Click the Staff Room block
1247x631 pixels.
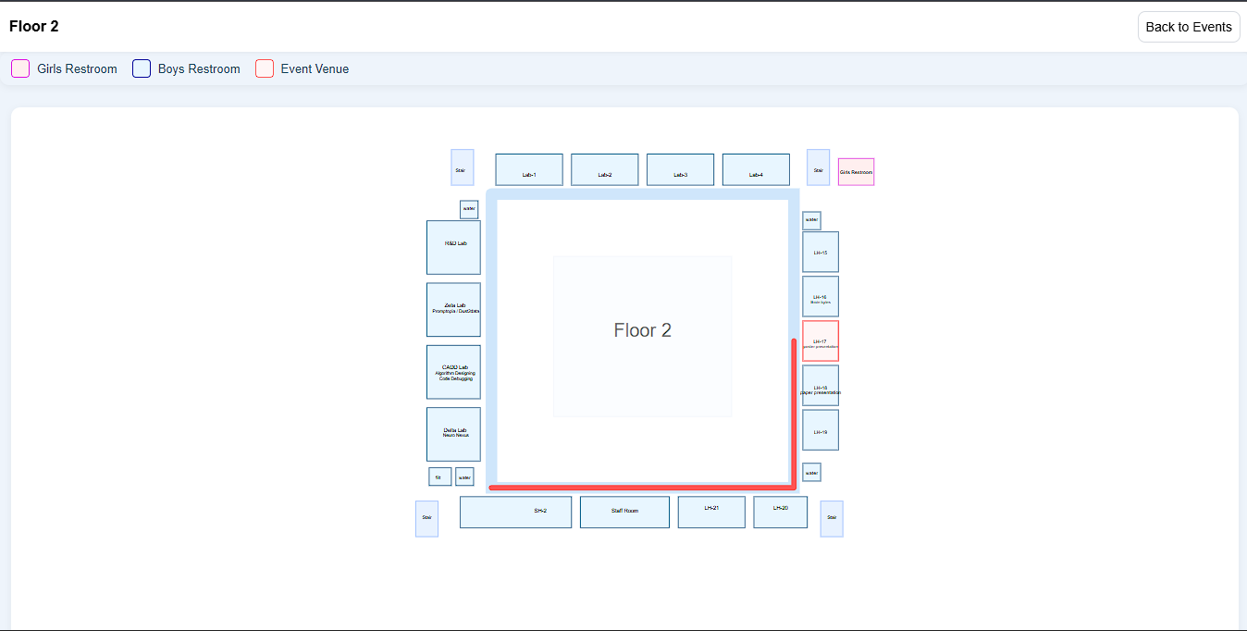point(624,512)
